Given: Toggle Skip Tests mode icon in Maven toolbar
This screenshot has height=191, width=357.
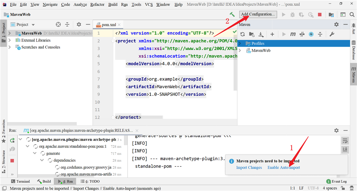Looking at the screenshot, I should coord(302,34).
